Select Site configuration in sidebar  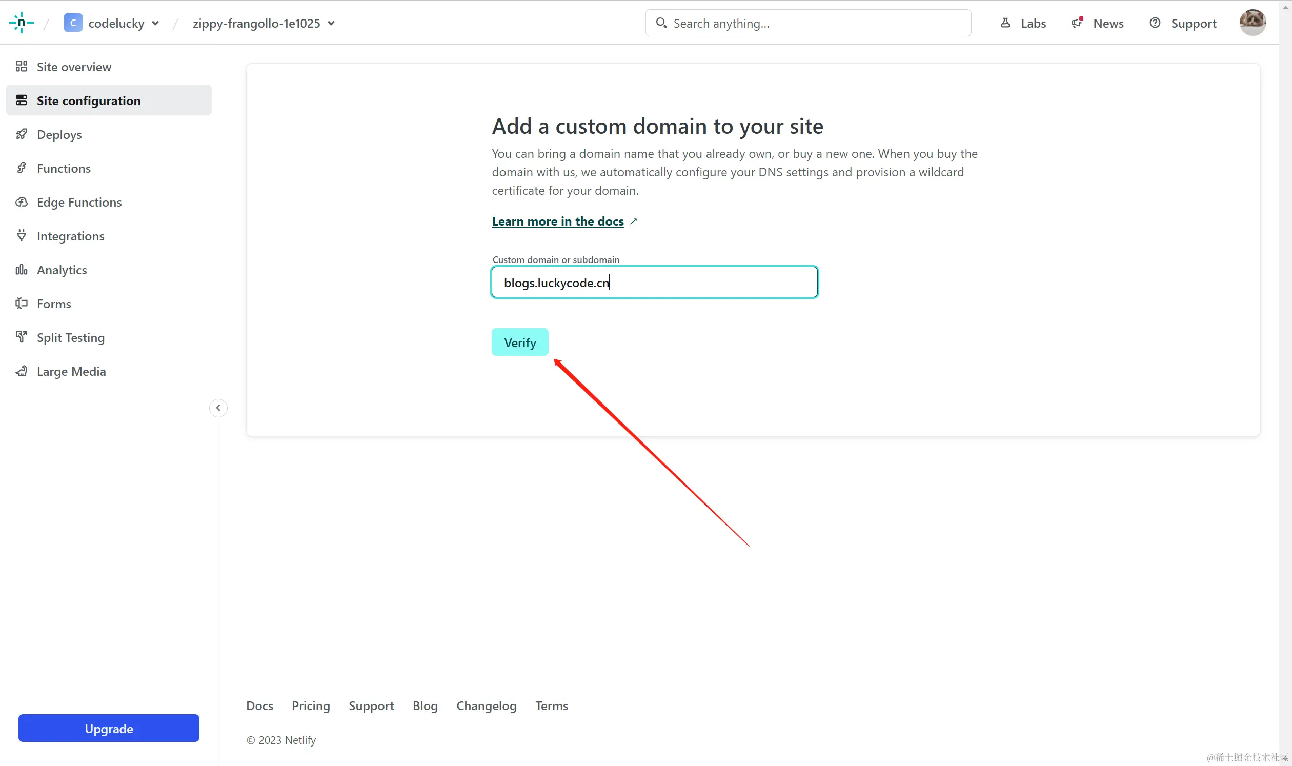(x=109, y=100)
